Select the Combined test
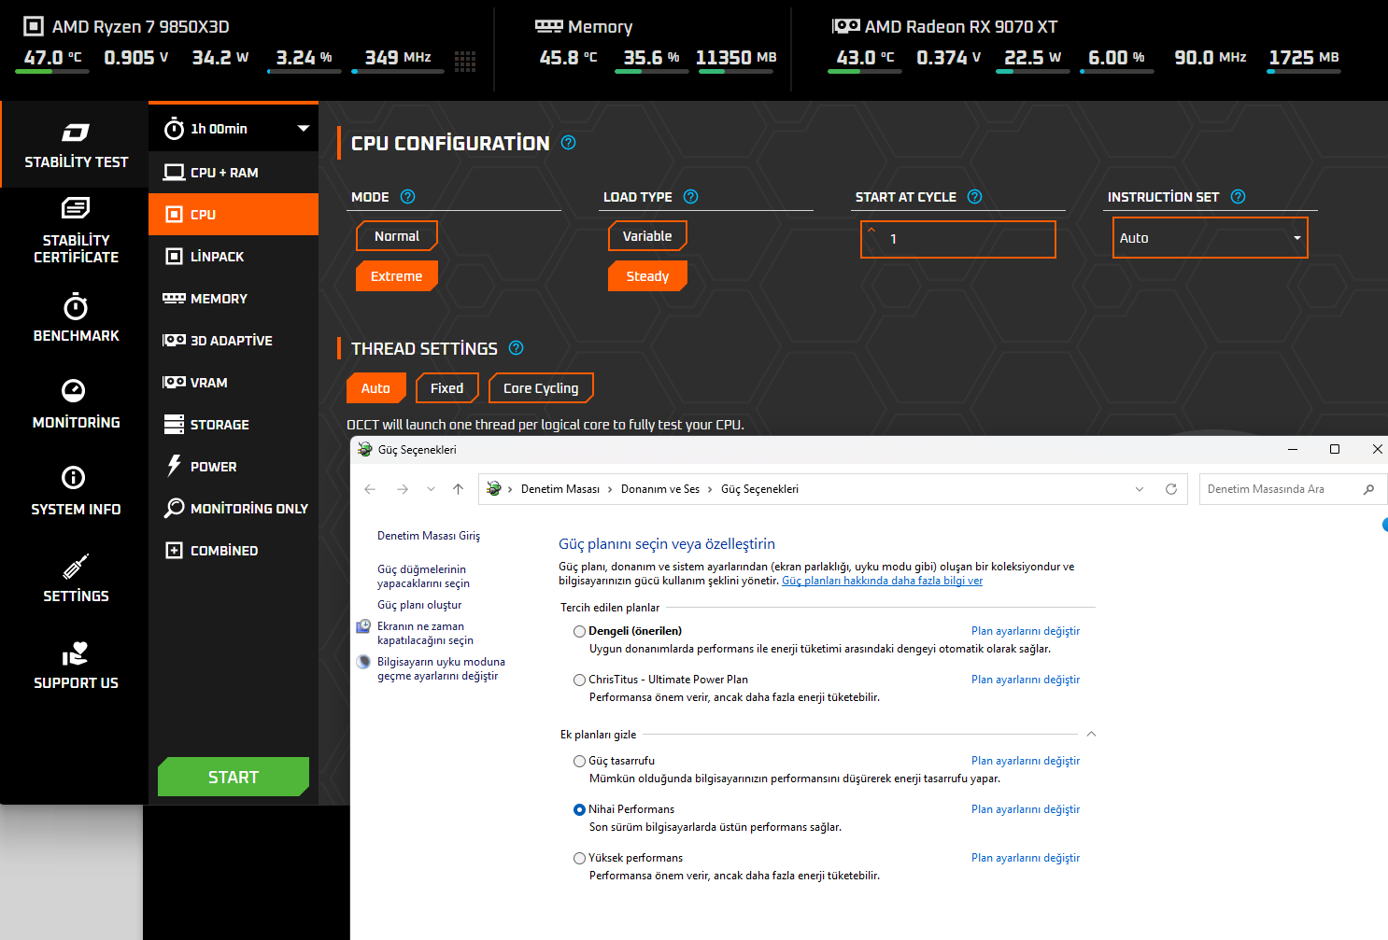Viewport: 1388px width, 940px height. pyautogui.click(x=234, y=551)
